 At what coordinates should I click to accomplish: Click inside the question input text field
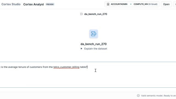click(88, 75)
